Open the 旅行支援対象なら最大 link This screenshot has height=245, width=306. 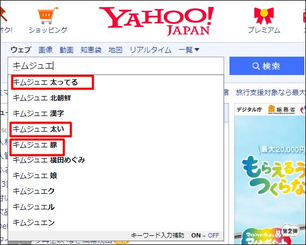270,92
